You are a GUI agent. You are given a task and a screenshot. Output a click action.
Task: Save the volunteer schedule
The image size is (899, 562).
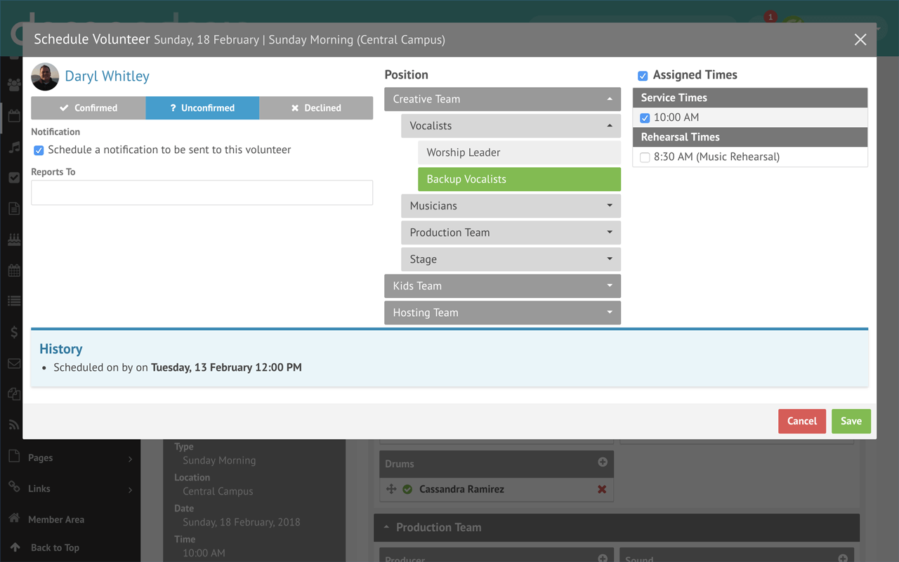click(851, 421)
